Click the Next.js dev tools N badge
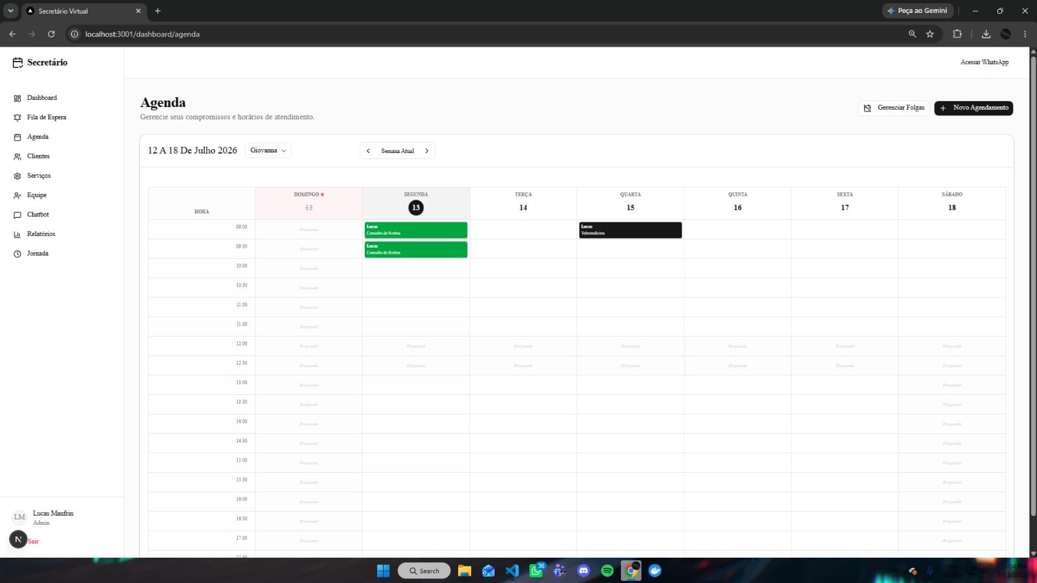Image resolution: width=1037 pixels, height=583 pixels. (18, 540)
